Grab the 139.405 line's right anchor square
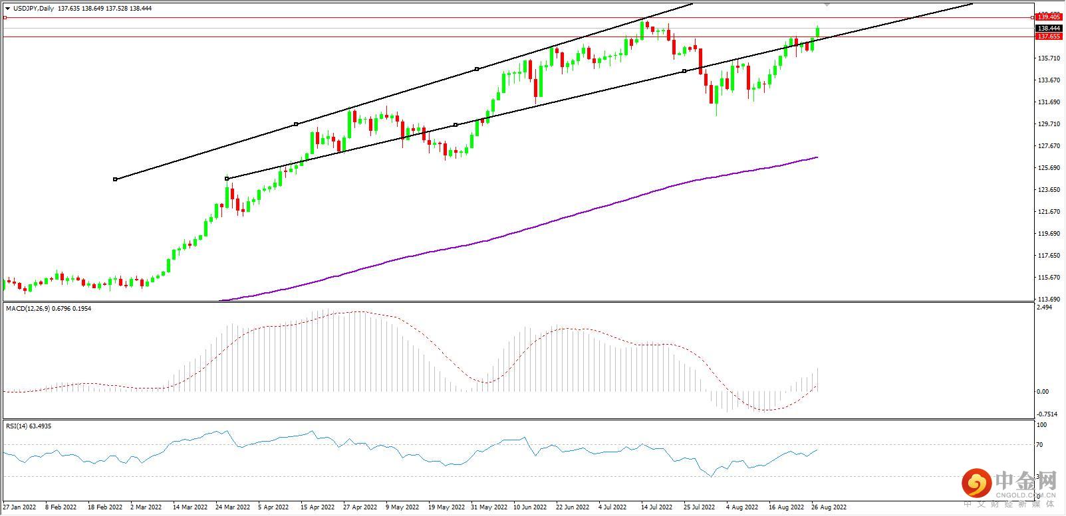 point(1032,17)
